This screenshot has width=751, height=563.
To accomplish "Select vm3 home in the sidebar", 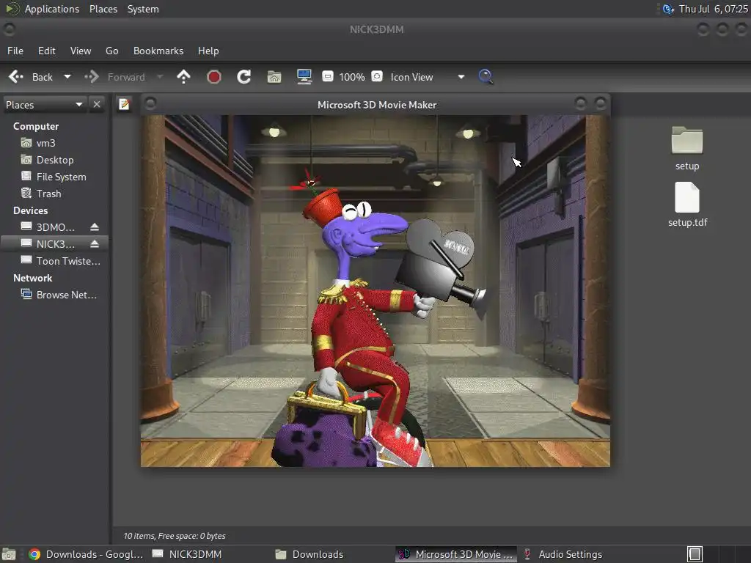I will [46, 143].
